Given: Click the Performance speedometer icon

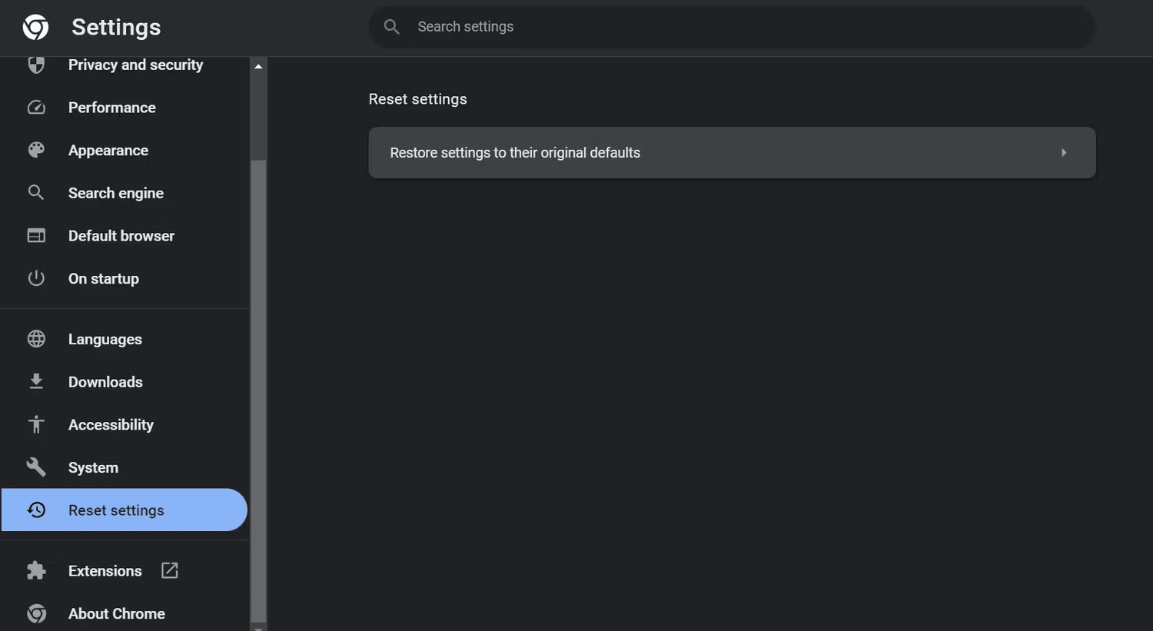Looking at the screenshot, I should (36, 107).
